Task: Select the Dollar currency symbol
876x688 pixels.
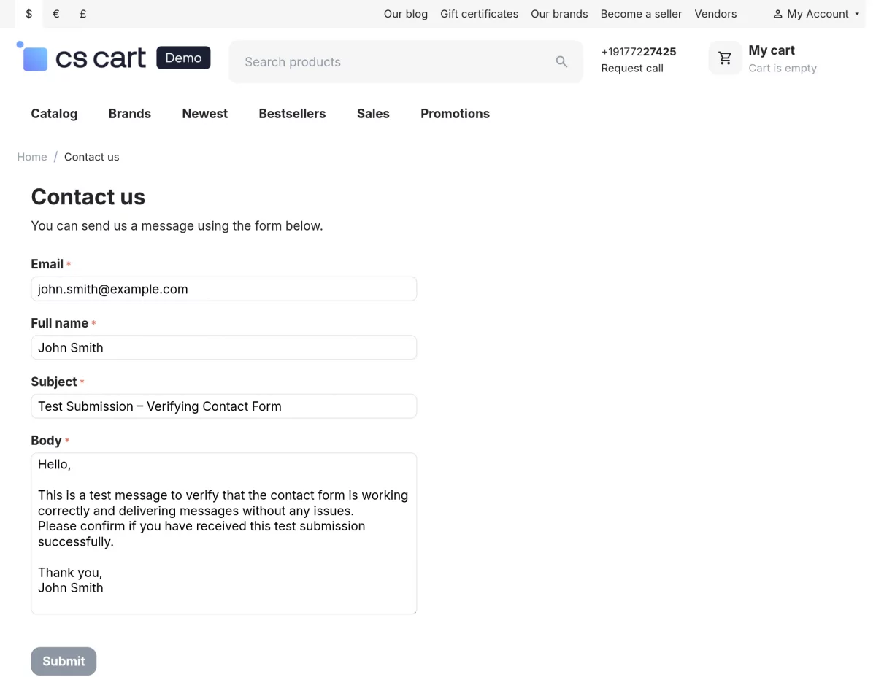Action: coord(29,14)
